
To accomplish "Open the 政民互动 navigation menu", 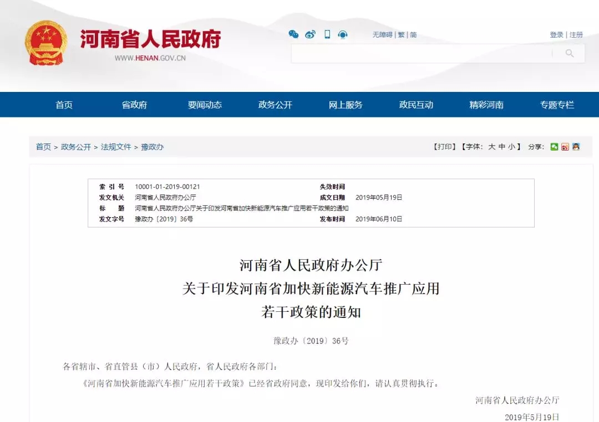I will pyautogui.click(x=416, y=105).
